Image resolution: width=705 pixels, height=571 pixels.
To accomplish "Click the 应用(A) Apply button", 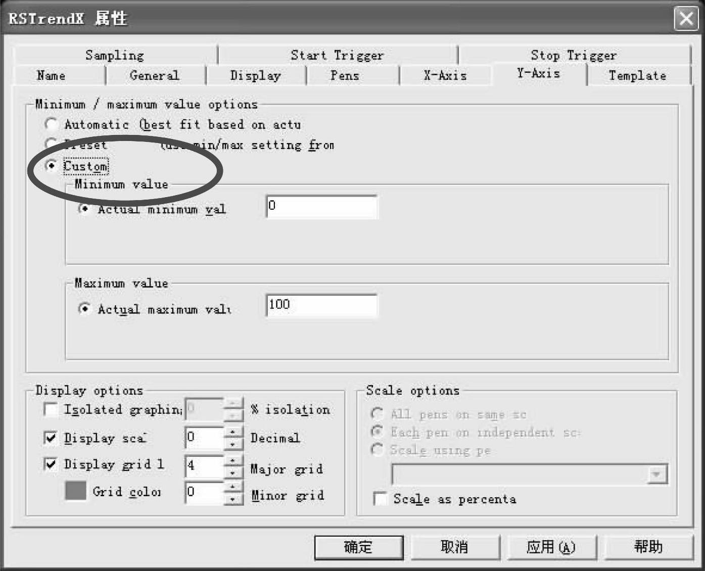I will coord(551,547).
